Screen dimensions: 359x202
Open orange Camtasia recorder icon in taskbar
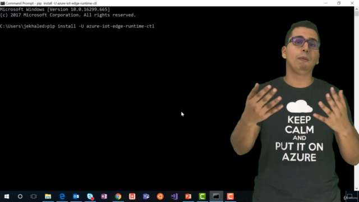(x=231, y=196)
